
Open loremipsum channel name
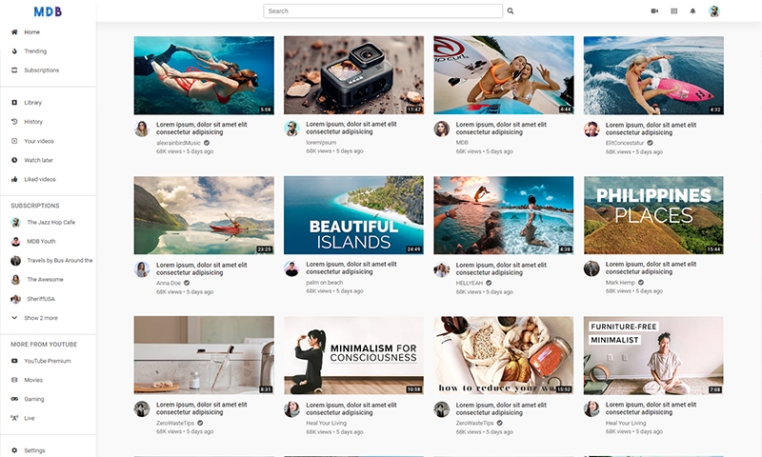click(321, 142)
